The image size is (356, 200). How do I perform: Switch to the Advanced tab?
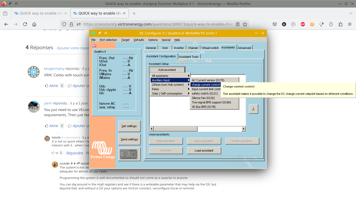tap(244, 48)
